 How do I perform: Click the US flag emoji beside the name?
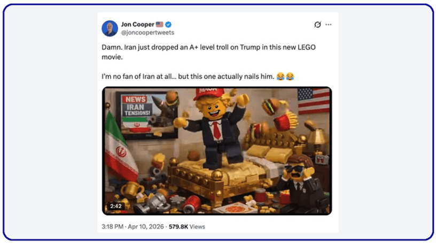[x=160, y=24]
